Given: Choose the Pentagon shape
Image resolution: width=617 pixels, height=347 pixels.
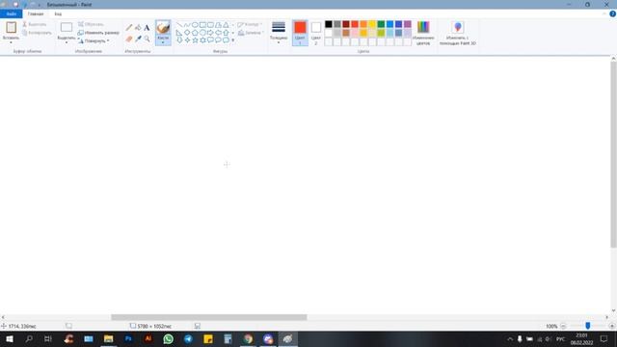Looking at the screenshot, I should [195, 33].
